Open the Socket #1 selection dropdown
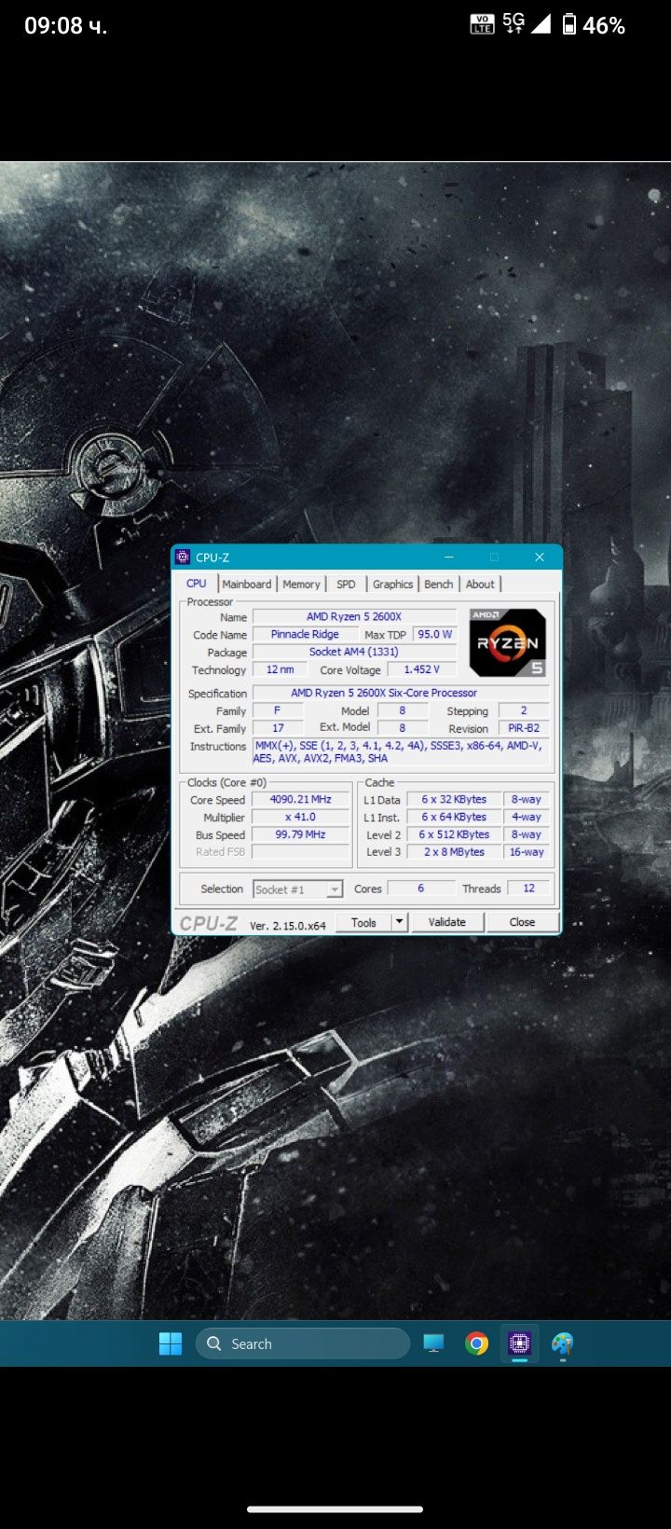The height and width of the screenshot is (1529, 671). 298,889
